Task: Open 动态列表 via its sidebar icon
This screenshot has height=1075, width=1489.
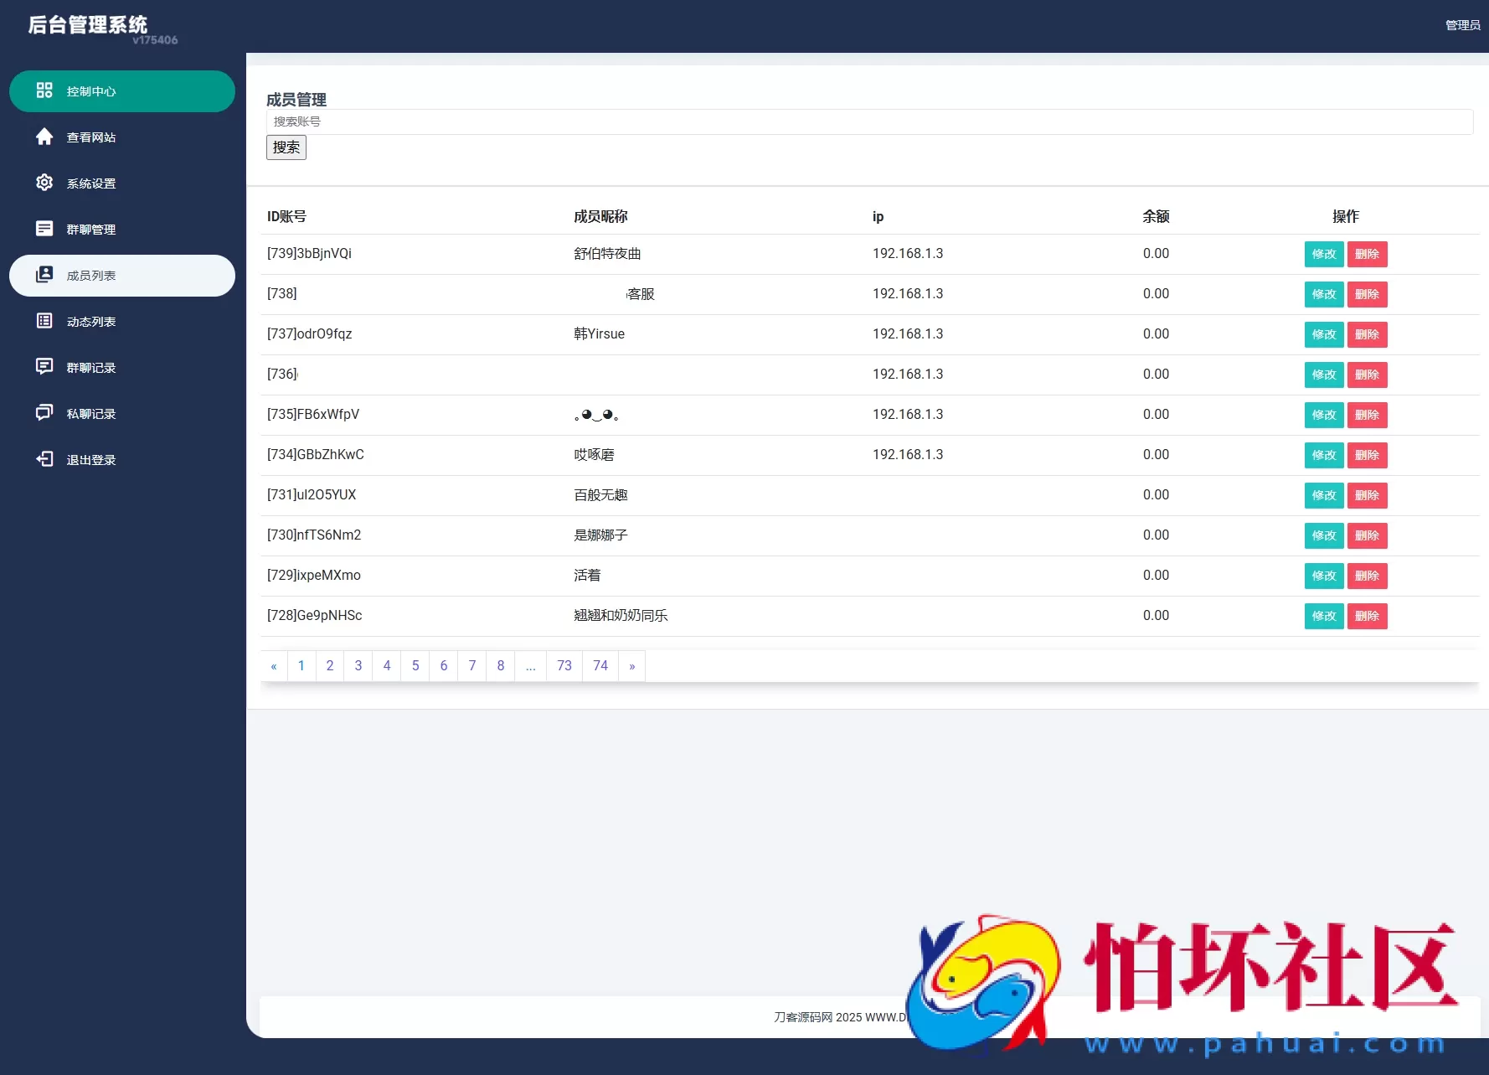Action: (45, 321)
